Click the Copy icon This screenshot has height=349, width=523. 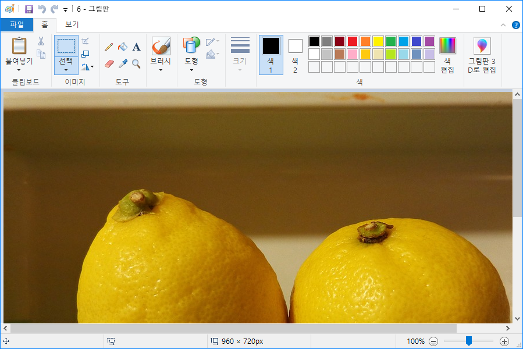(x=41, y=54)
